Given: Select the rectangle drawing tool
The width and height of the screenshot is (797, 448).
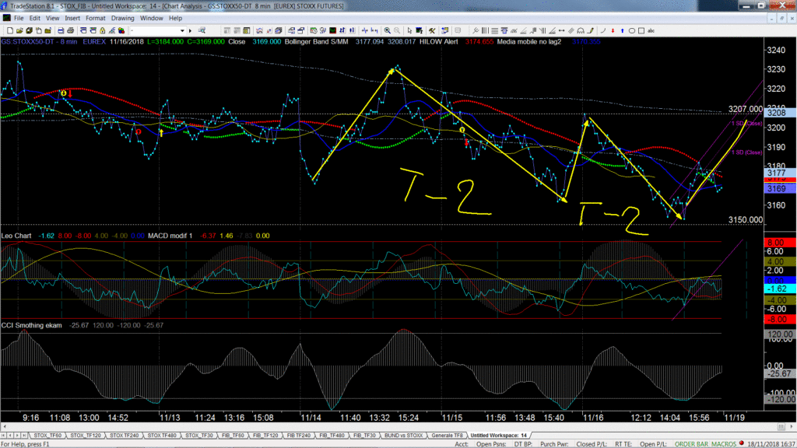Looking at the screenshot, I should [x=641, y=30].
